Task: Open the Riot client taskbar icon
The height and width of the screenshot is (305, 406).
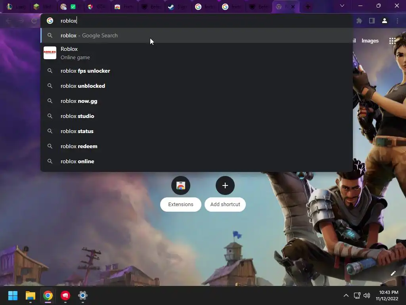Action: tap(65, 295)
